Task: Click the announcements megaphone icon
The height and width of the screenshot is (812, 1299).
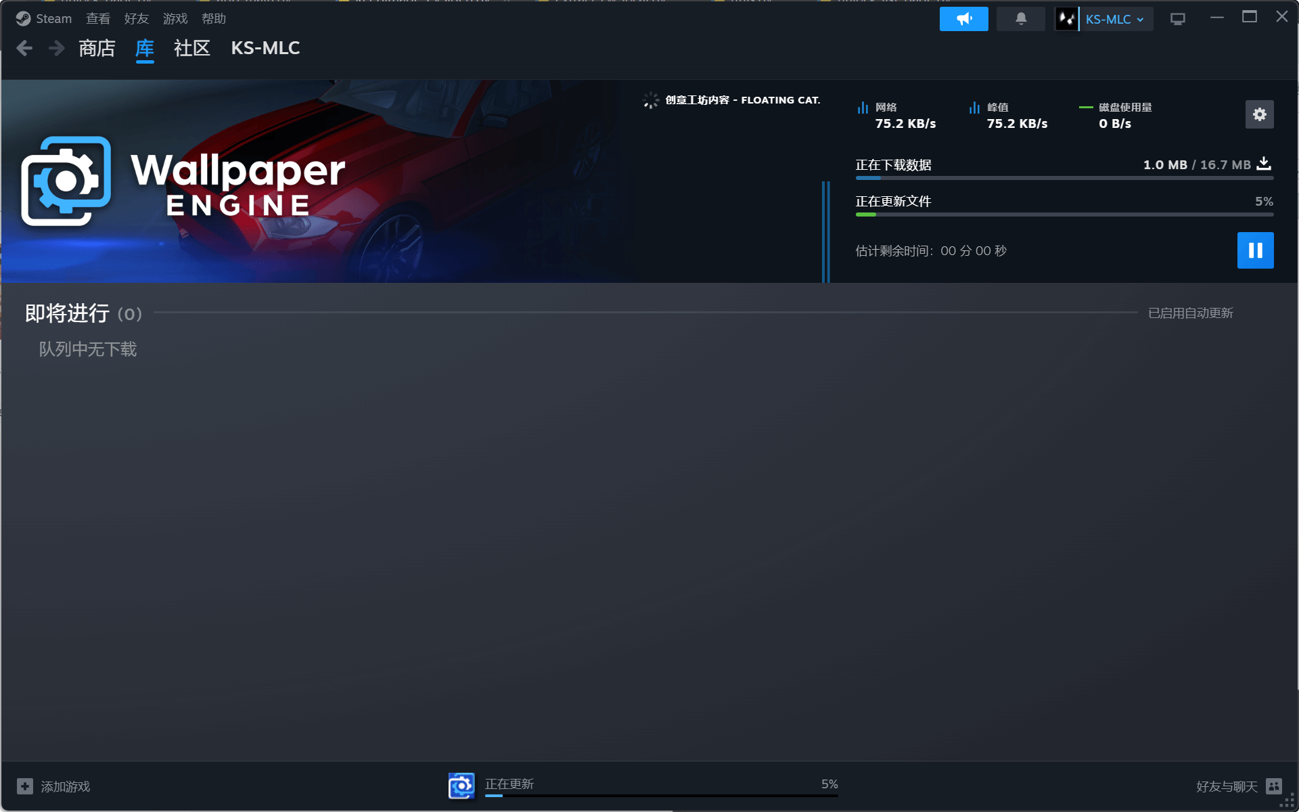Action: point(963,19)
